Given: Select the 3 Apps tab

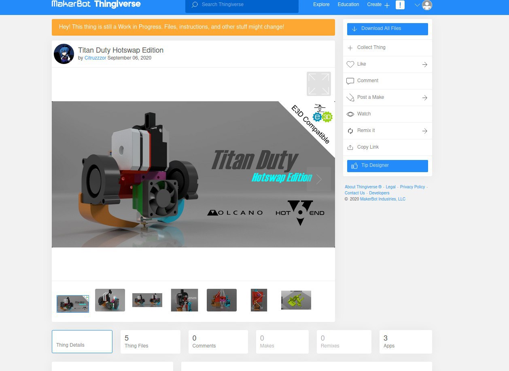Looking at the screenshot, I should point(406,342).
